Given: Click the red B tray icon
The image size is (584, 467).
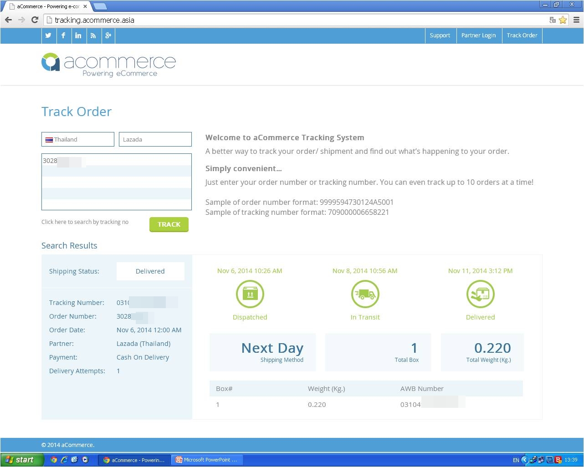Looking at the screenshot, I should click(558, 460).
